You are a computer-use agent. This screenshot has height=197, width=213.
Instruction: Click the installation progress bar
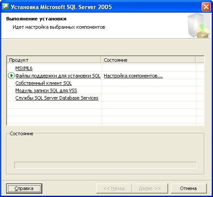105,165
